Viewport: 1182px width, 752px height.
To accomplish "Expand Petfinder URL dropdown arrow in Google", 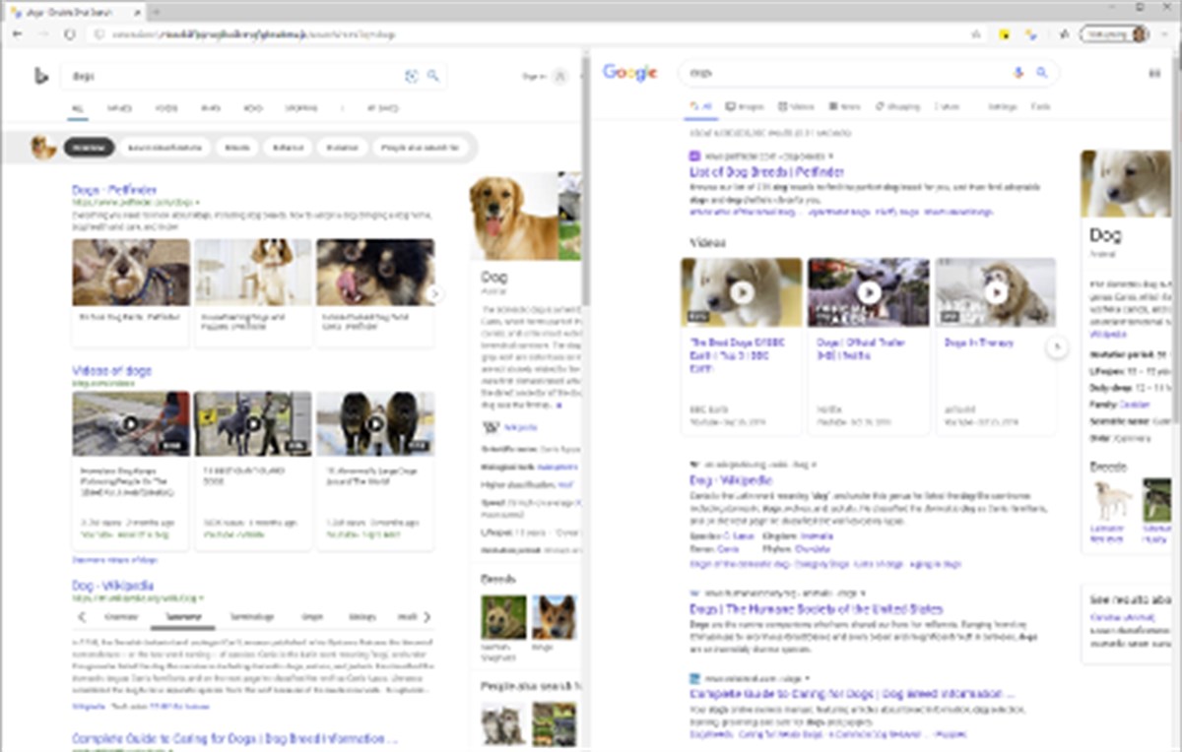I will pyautogui.click(x=831, y=156).
